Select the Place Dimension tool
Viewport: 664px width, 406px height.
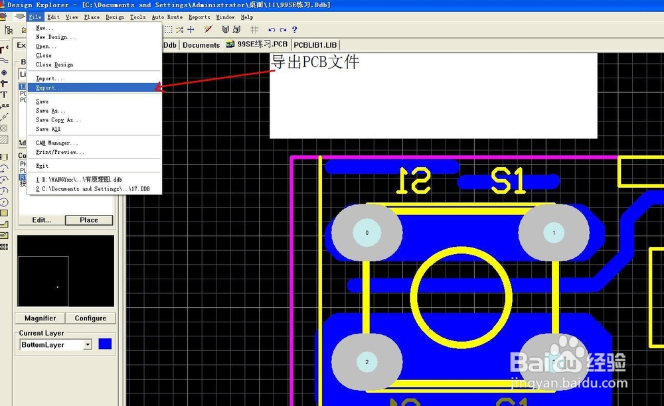pos(4,117)
